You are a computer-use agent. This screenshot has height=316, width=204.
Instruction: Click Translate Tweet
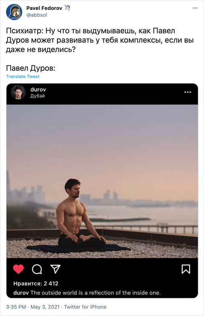23,76
